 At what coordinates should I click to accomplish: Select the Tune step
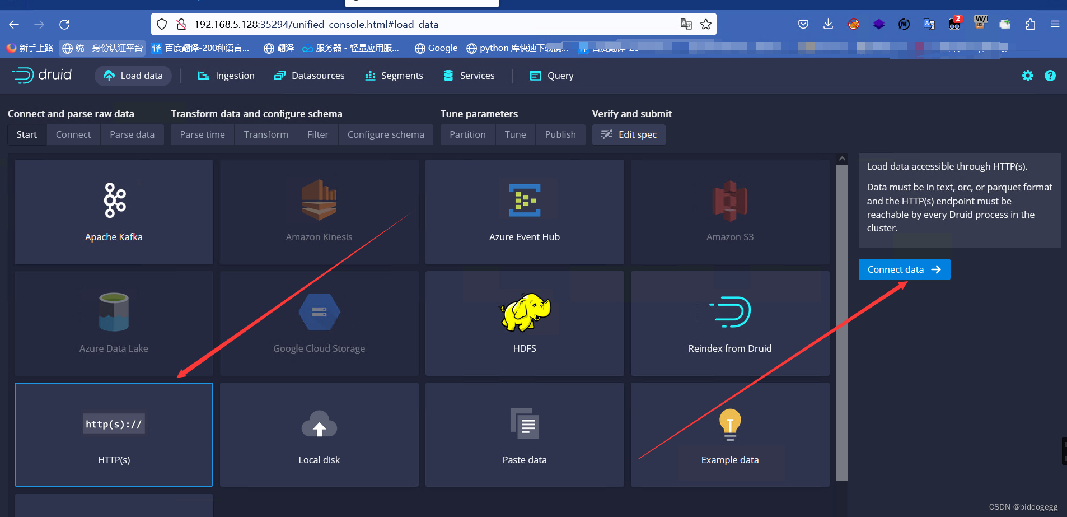click(x=516, y=134)
